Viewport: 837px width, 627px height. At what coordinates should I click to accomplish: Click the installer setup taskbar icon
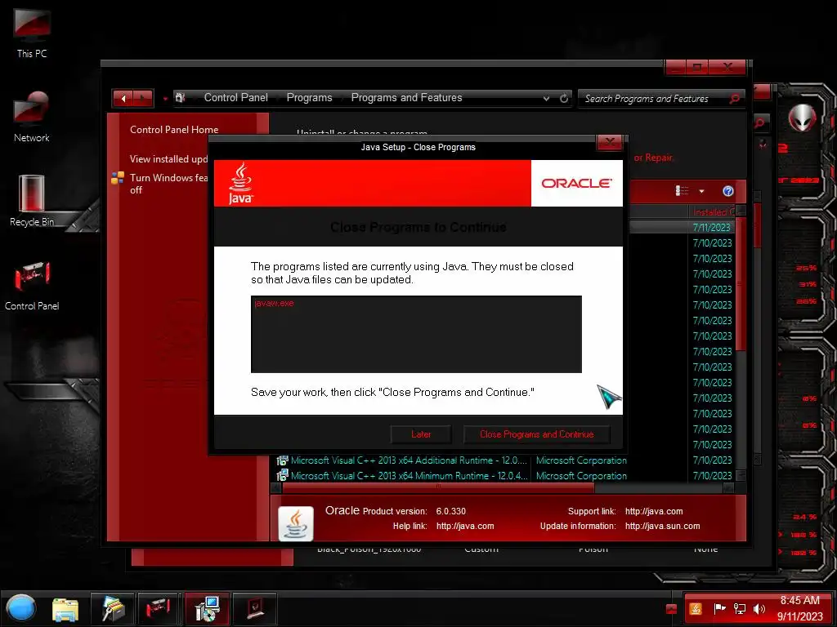coord(207,609)
